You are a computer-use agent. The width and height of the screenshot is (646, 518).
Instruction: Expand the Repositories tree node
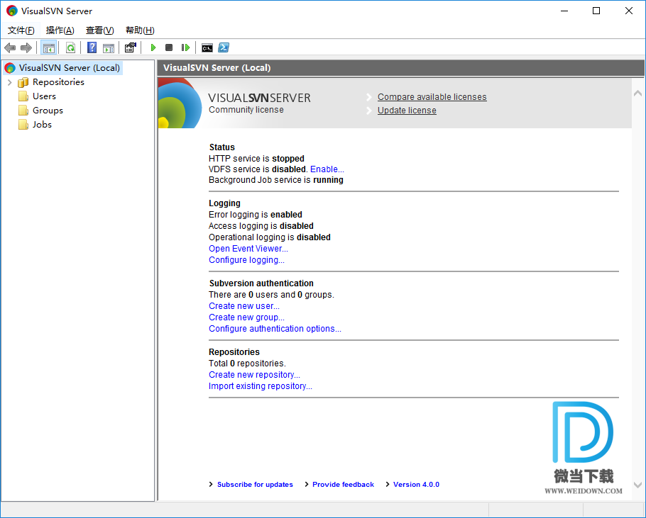10,82
